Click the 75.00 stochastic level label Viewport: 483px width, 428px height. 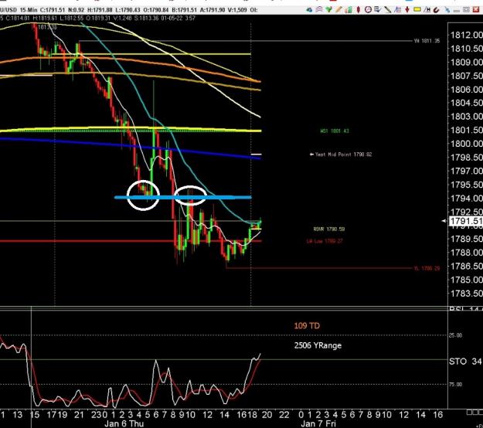click(x=455, y=384)
